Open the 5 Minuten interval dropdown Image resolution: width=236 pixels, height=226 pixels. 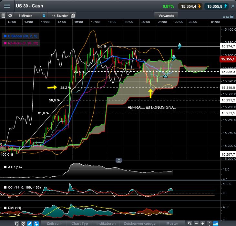tap(25, 15)
